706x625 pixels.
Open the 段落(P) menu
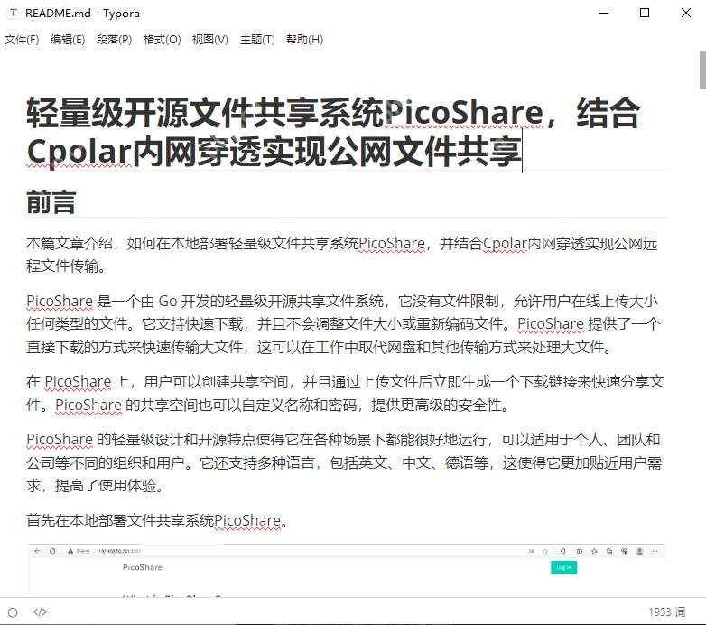coord(114,40)
